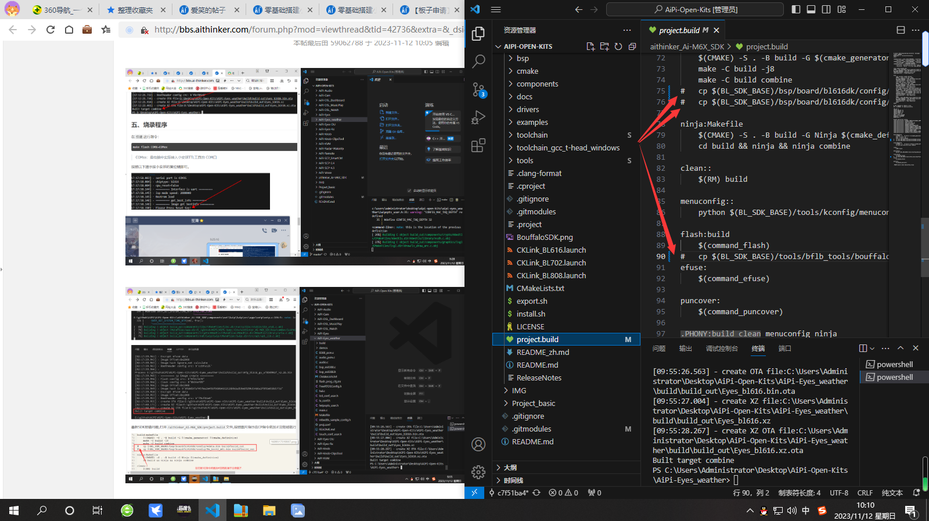The width and height of the screenshot is (929, 521).
Task: Open install.sh in explorer
Action: point(566,314)
